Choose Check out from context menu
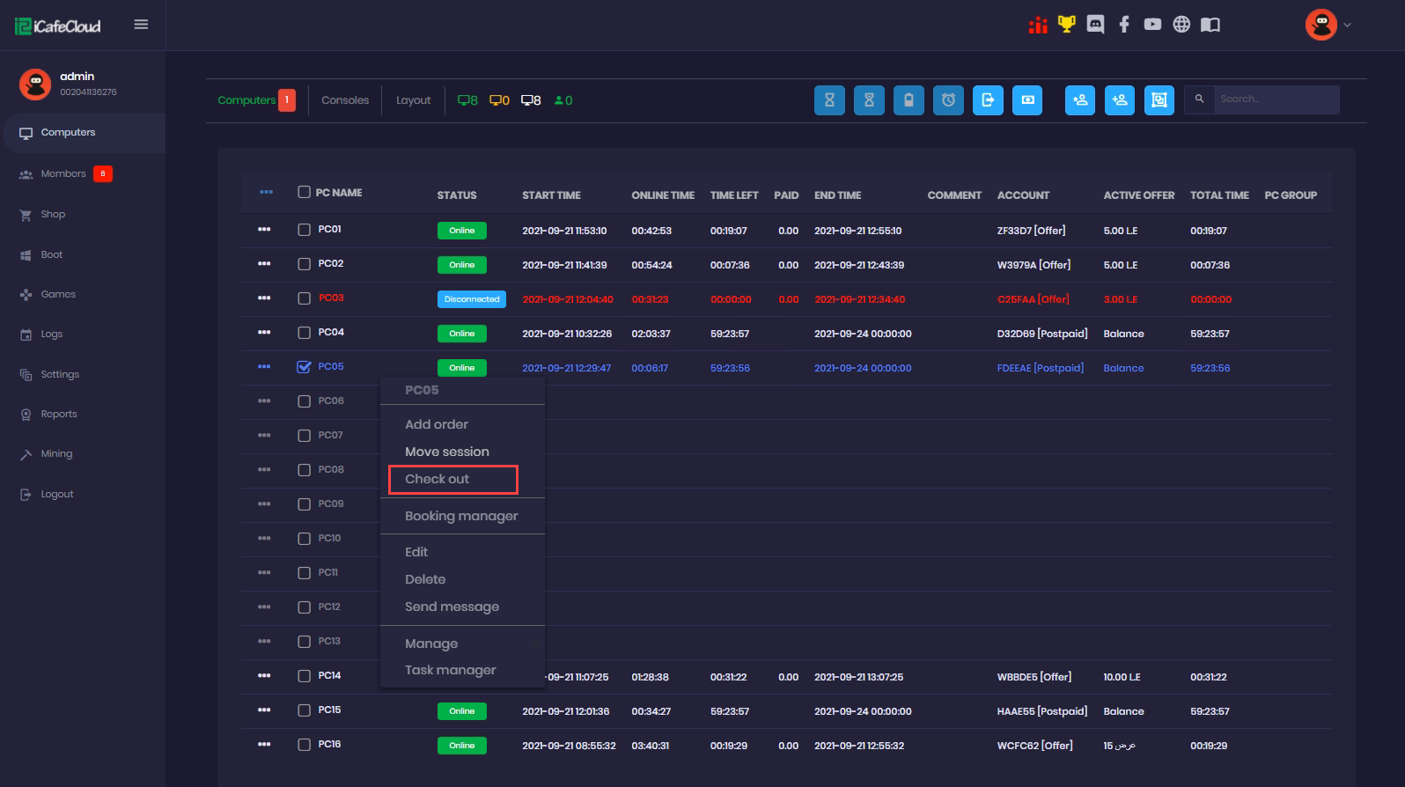The width and height of the screenshot is (1405, 787). [438, 479]
